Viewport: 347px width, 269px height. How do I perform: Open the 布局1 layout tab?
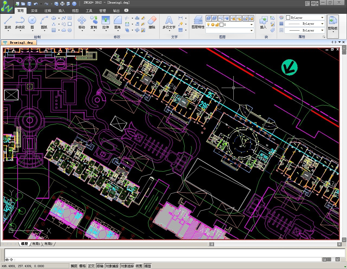tap(36, 244)
